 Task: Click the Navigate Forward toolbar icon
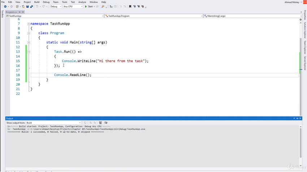click(x=11, y=6)
